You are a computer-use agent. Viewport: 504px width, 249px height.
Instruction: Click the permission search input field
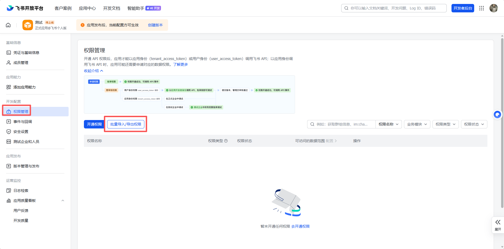(x=341, y=124)
